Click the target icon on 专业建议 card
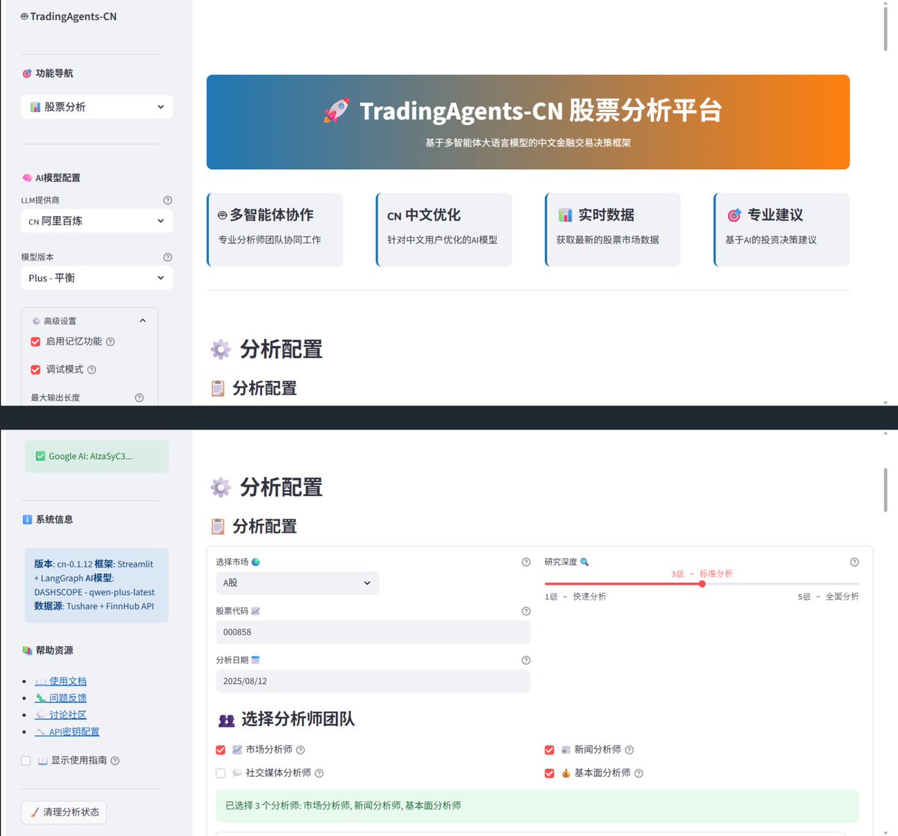Image resolution: width=898 pixels, height=836 pixels. [733, 215]
